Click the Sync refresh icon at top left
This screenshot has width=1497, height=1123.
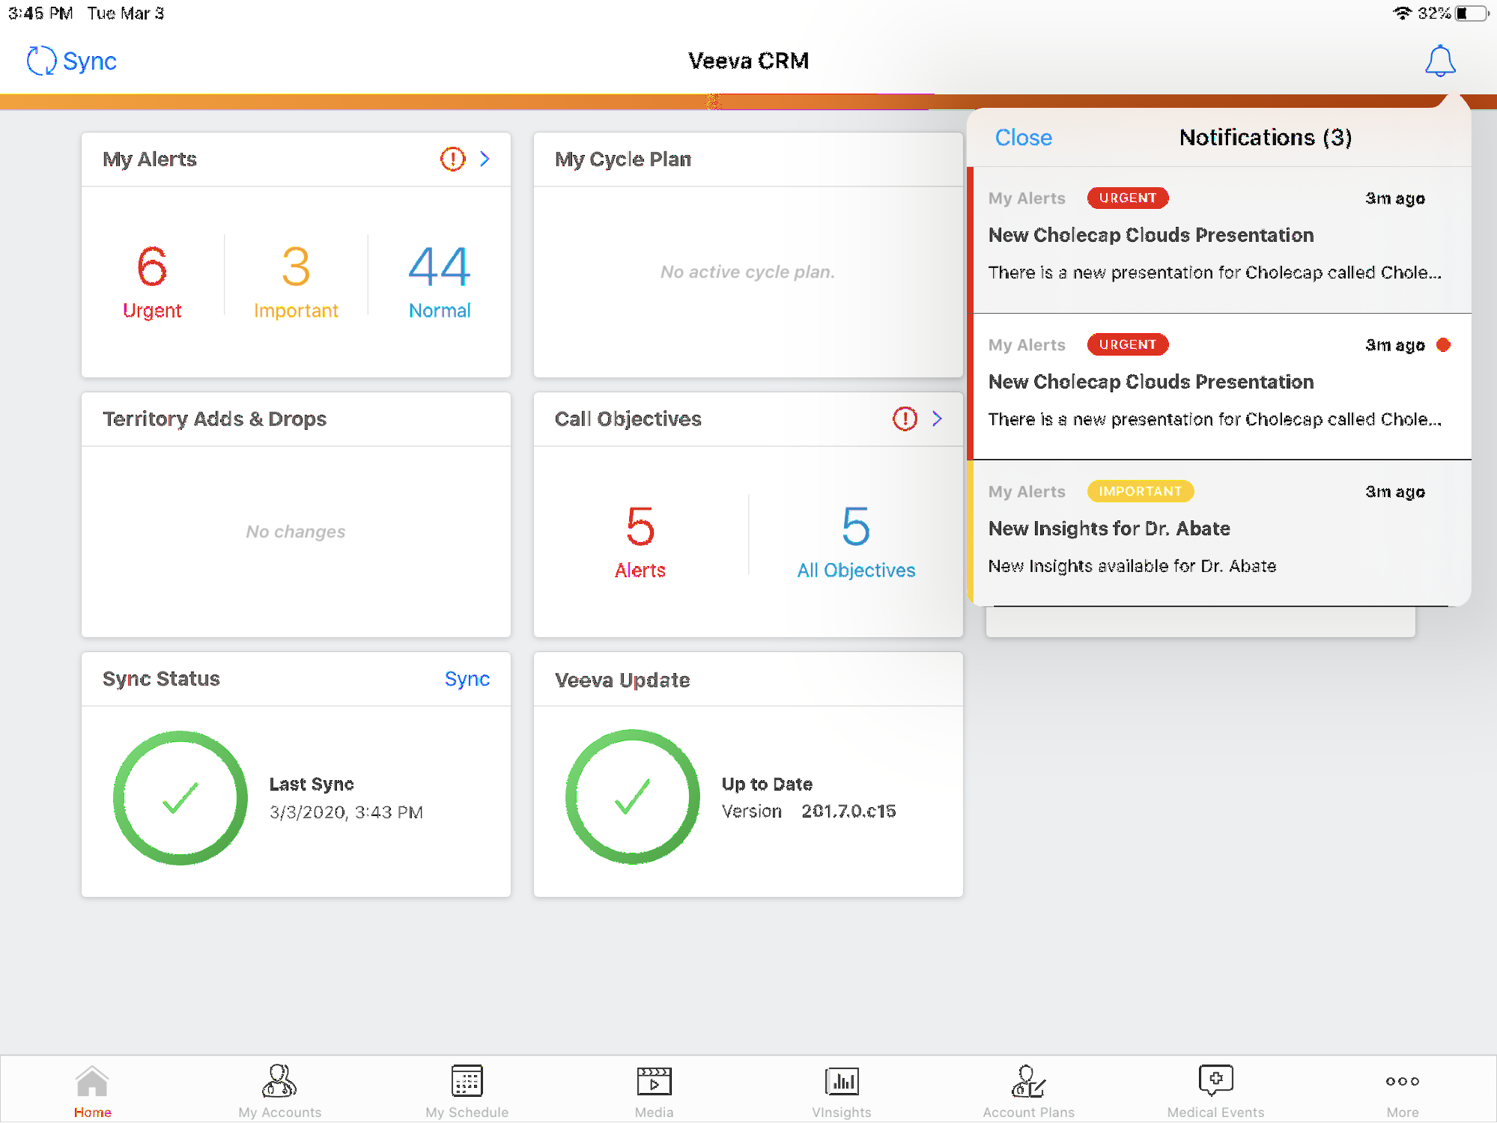click(x=41, y=61)
